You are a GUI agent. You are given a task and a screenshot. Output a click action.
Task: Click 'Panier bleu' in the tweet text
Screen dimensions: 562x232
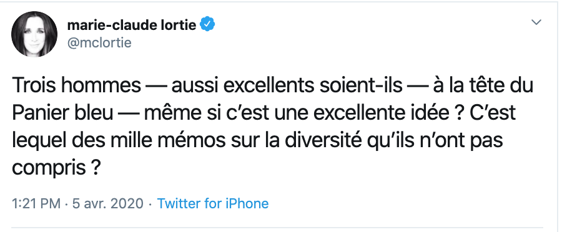click(x=62, y=114)
